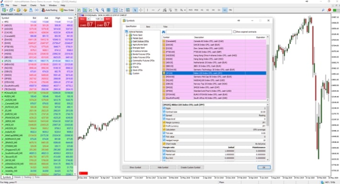Click the red SELL one-click button
The height and width of the screenshot is (184, 340).
click(x=87, y=22)
